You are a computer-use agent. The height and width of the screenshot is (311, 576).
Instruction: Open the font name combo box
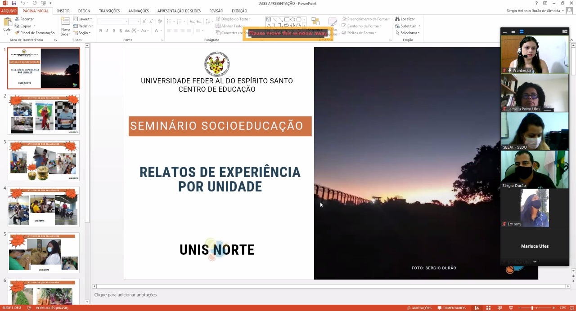(112, 21)
